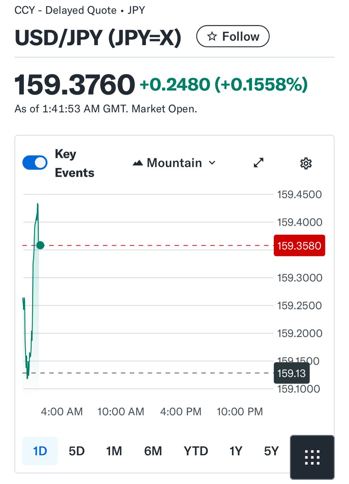Select the 6M time range

[x=153, y=451]
